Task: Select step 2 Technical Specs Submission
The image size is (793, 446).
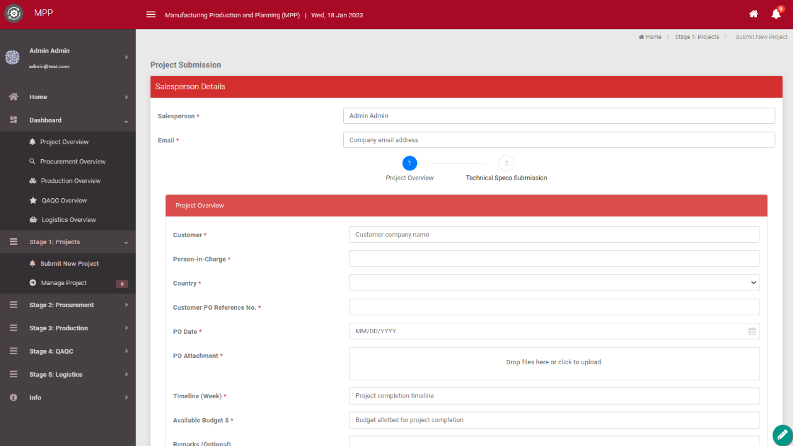Action: [x=506, y=163]
